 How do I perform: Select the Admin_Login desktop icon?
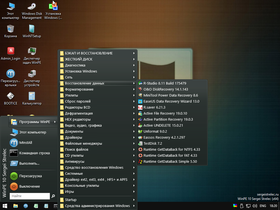pyautogui.click(x=11, y=54)
